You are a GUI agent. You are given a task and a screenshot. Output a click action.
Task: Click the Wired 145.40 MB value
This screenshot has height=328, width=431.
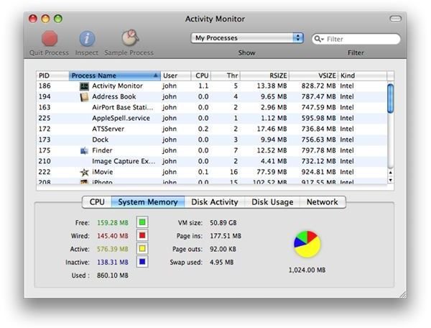click(113, 236)
